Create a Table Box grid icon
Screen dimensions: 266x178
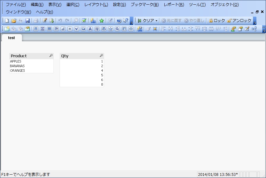(x=49, y=29)
